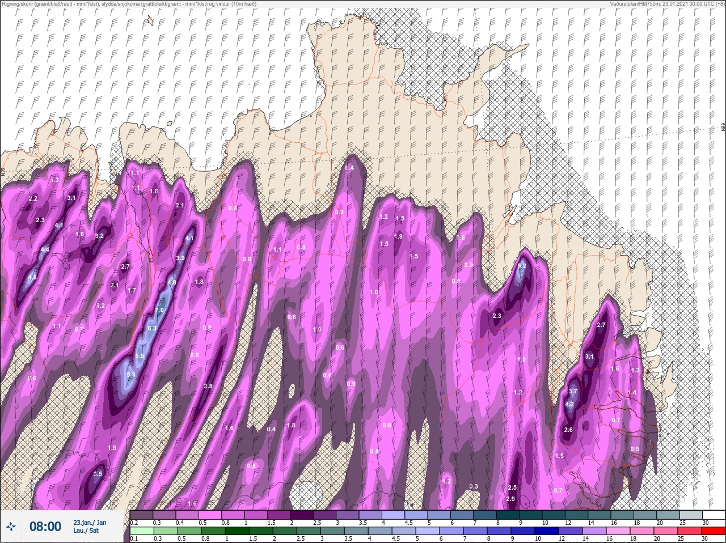Click the 2.2 value near the west edge
This screenshot has width=726, height=543.
tap(32, 199)
